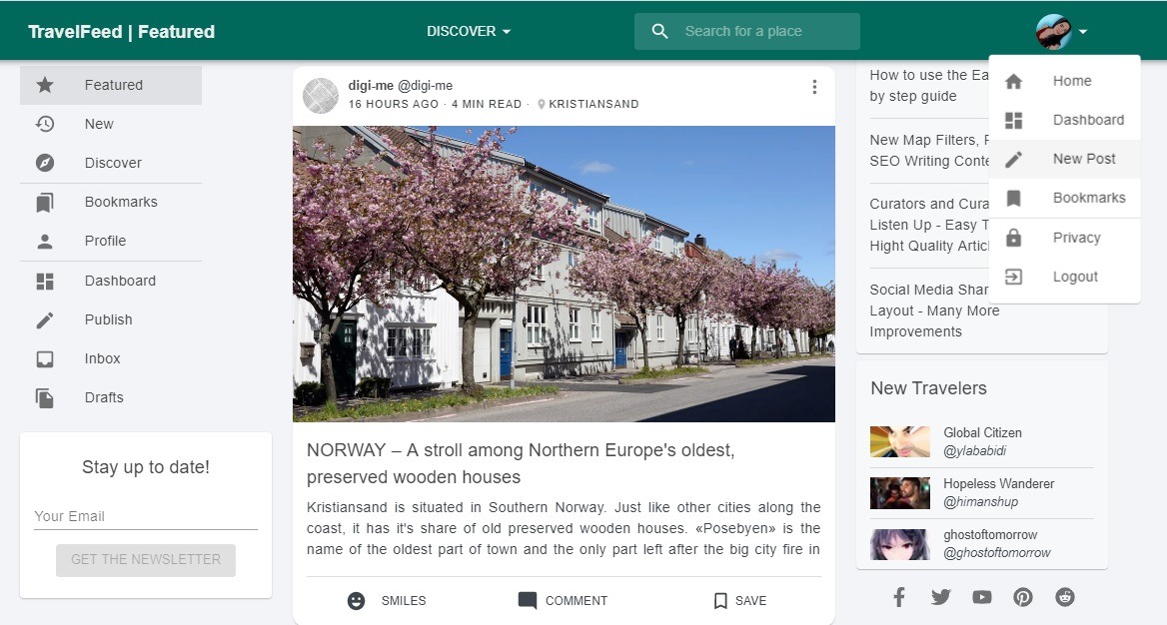The image size is (1167, 625).
Task: Click the Reddit icon
Action: pyautogui.click(x=1065, y=597)
